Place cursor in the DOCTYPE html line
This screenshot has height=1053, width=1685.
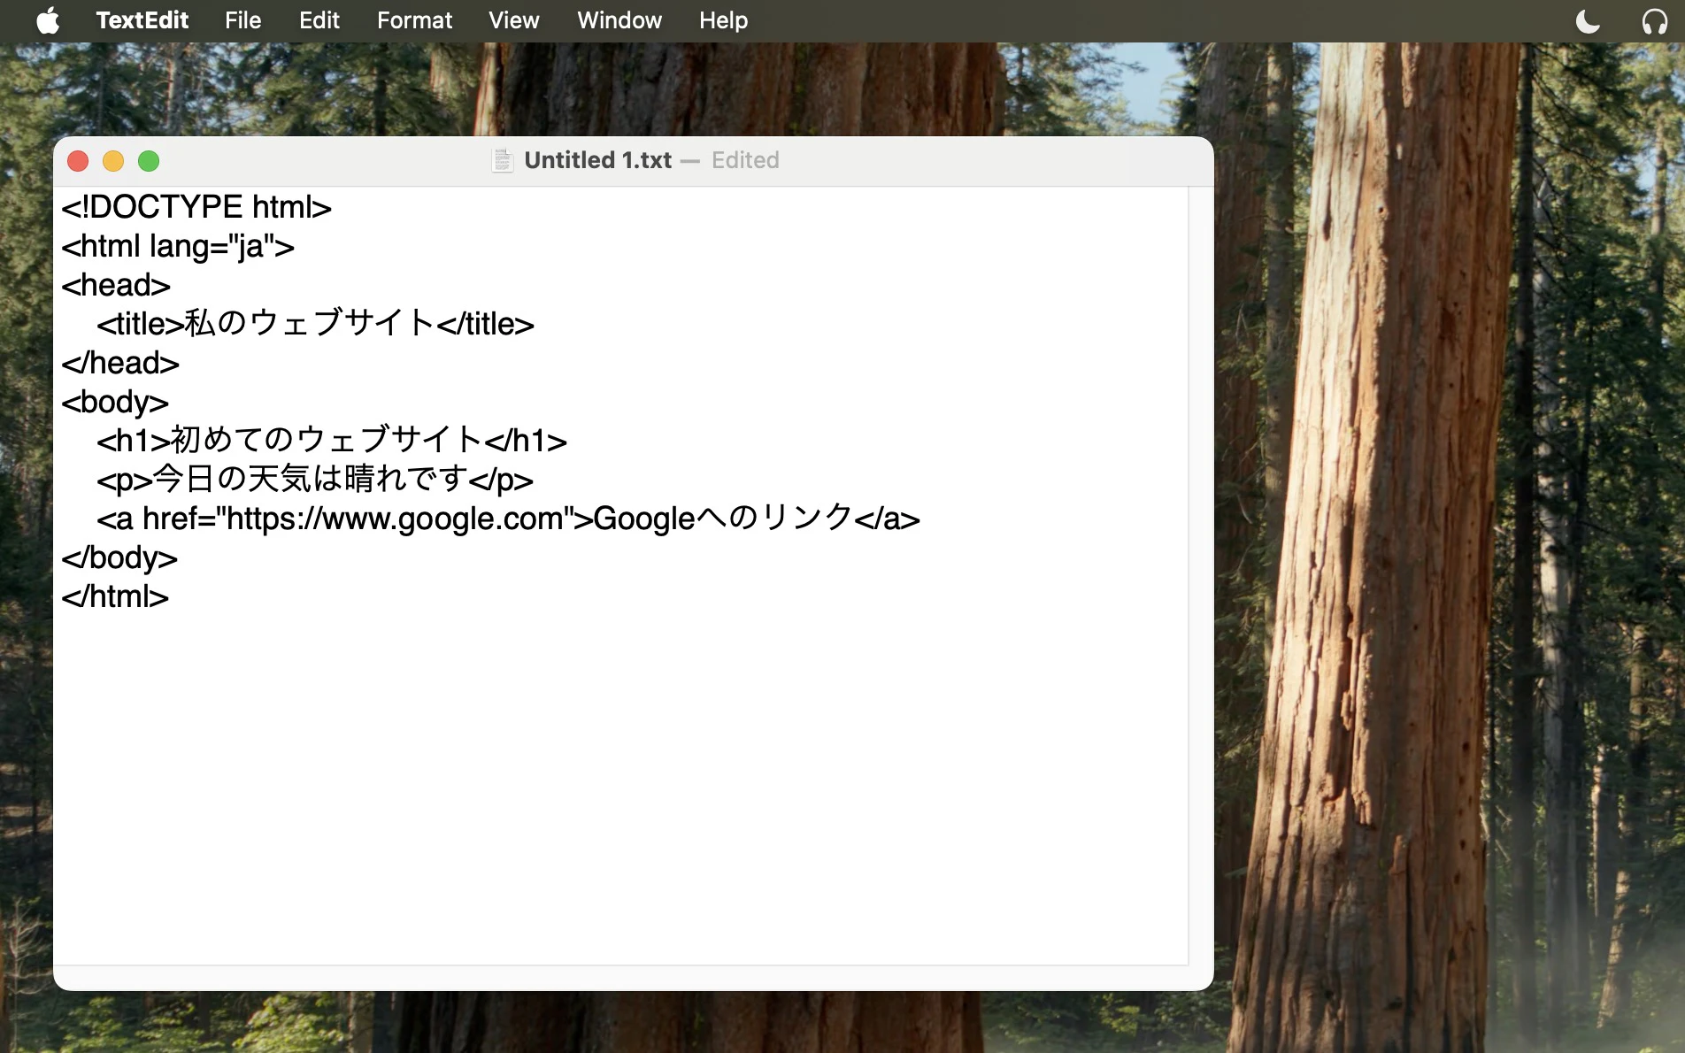click(196, 208)
